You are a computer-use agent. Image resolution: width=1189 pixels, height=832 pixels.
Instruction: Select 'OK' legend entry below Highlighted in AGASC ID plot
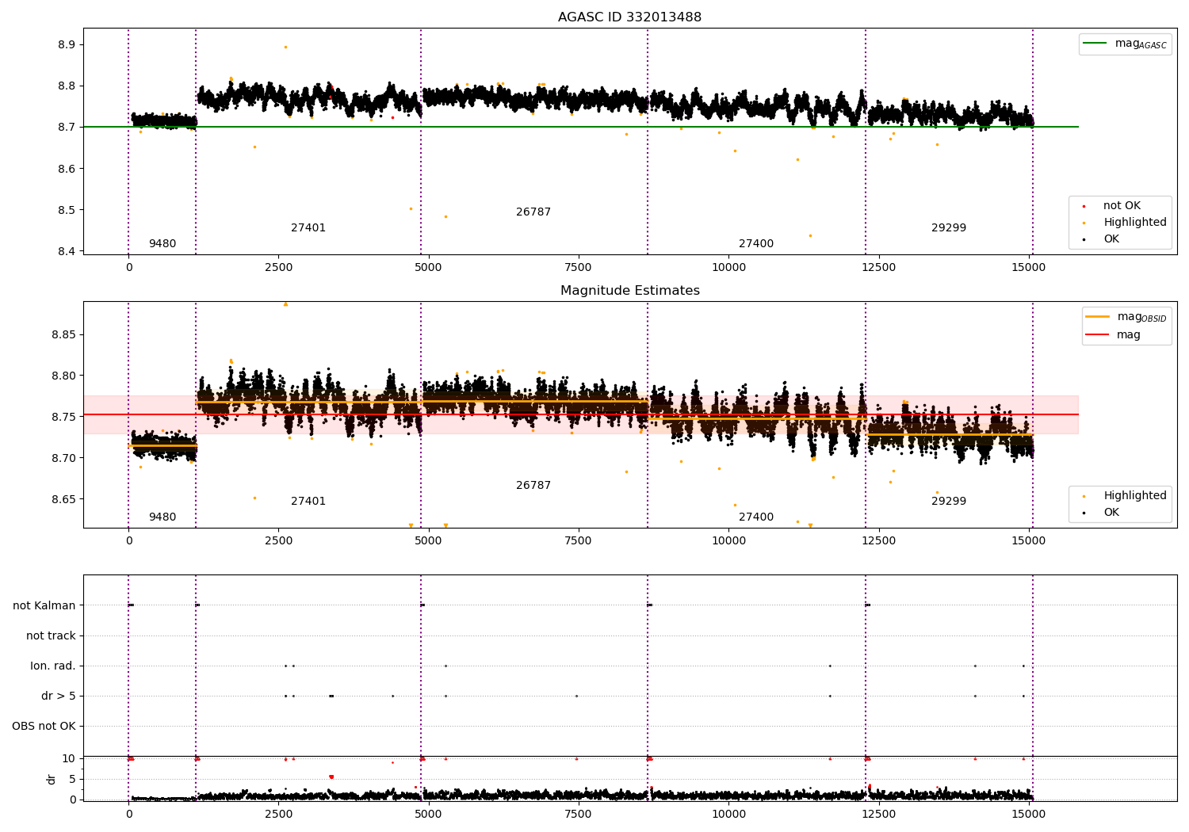click(1102, 239)
